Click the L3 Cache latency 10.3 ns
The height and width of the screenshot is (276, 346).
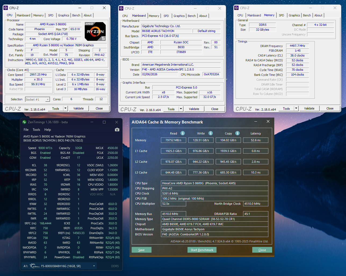click(x=256, y=172)
